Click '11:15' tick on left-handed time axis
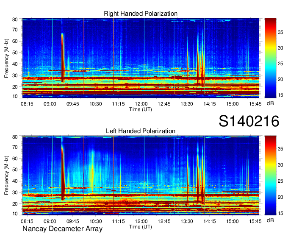 coord(118,221)
